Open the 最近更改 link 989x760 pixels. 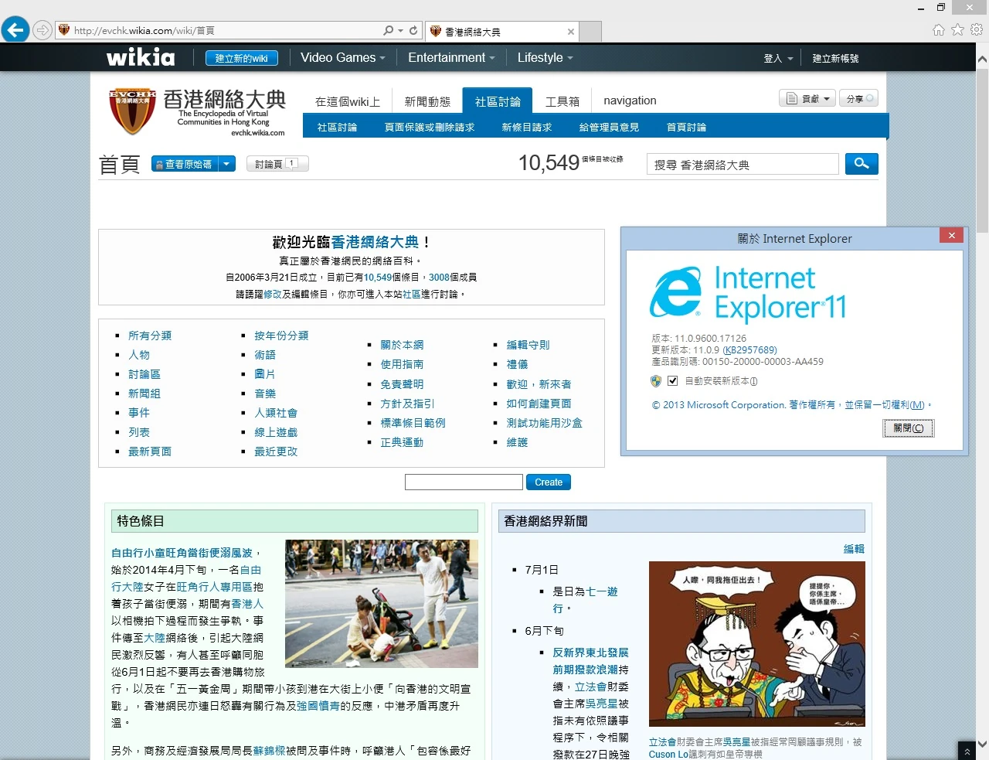[x=276, y=452]
